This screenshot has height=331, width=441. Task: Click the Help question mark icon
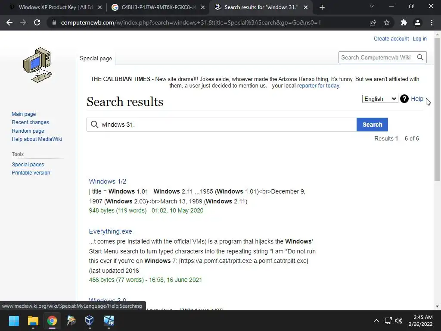click(404, 99)
